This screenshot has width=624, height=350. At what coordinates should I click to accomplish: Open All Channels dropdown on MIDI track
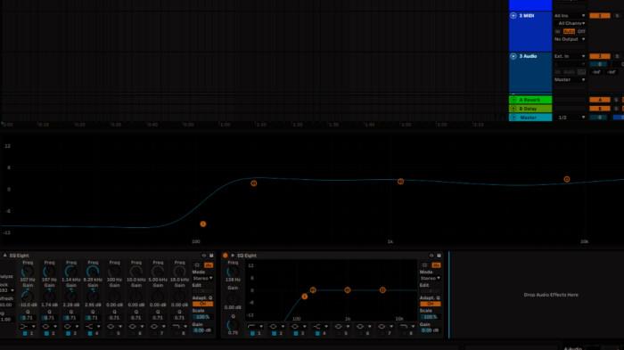click(x=570, y=23)
